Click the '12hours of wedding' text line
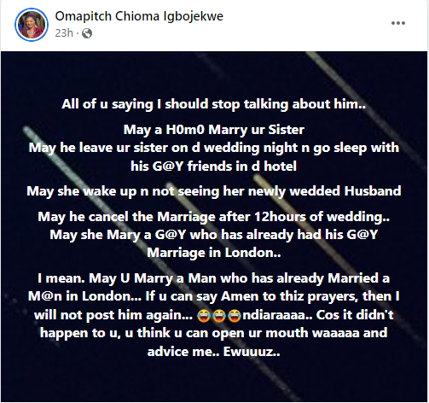 [x=214, y=217]
